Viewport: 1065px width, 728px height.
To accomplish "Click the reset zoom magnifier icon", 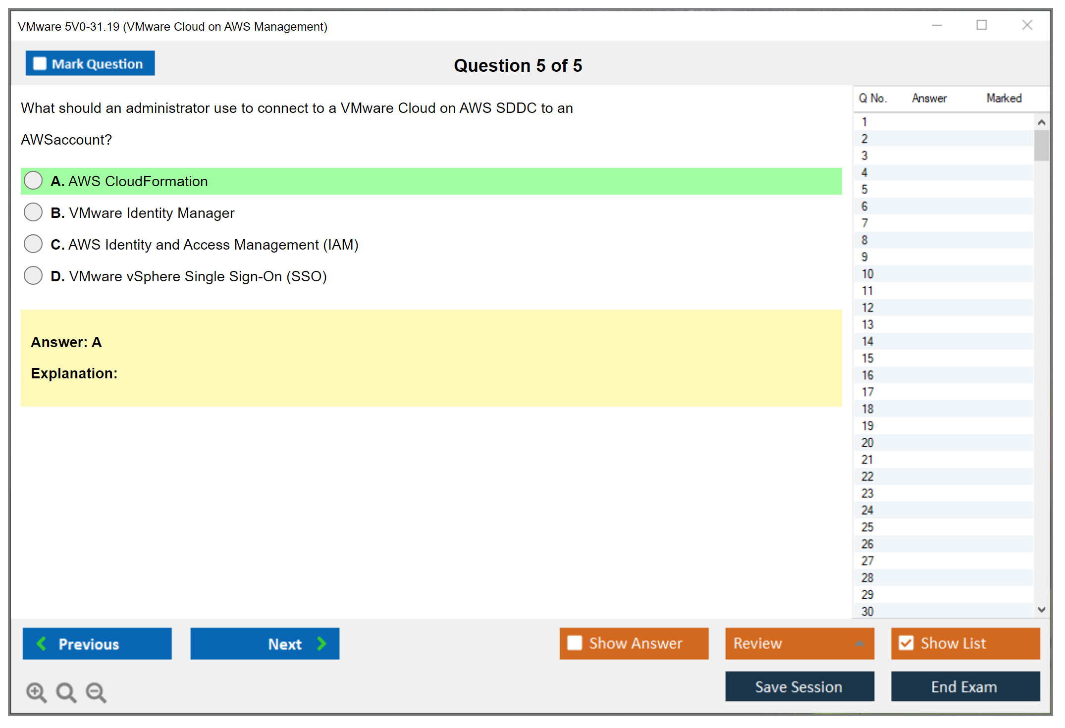I will pos(66,692).
